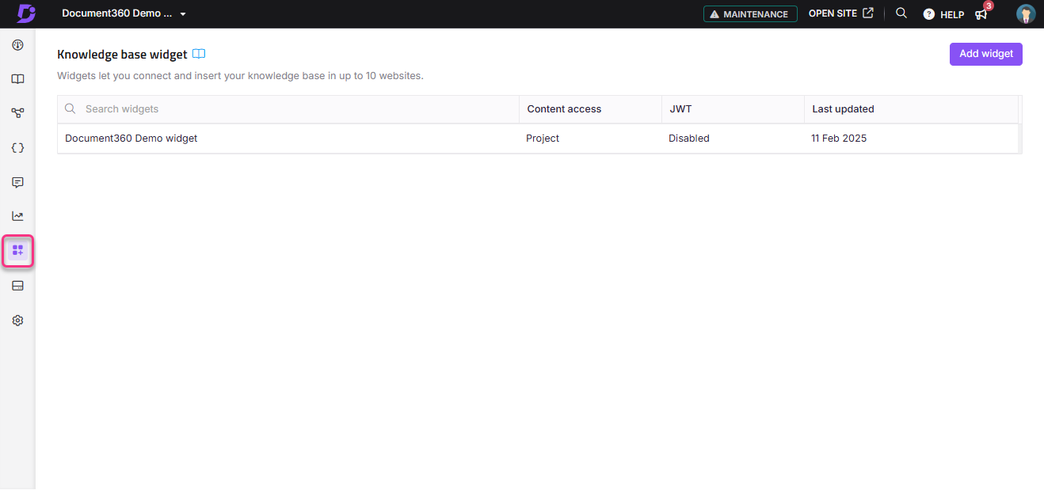Screen dimensions: 1044x490
Task: Click the search magnifier in top bar
Action: pyautogui.click(x=901, y=13)
